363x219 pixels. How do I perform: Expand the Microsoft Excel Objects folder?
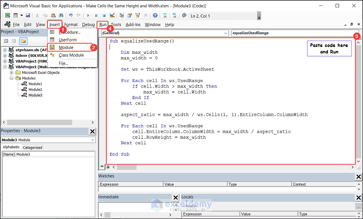point(12,73)
